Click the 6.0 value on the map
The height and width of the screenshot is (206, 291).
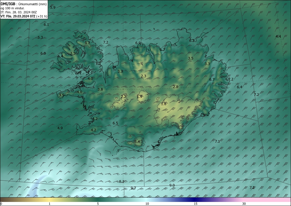tap(43, 53)
